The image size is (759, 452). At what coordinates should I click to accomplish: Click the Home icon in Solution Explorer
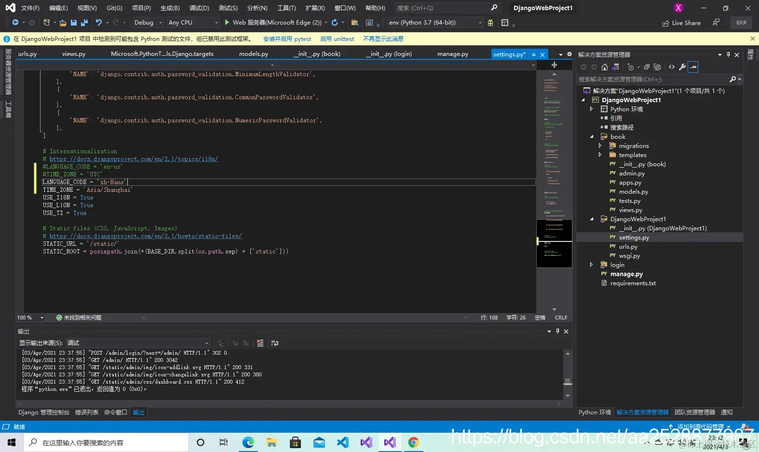pos(605,67)
